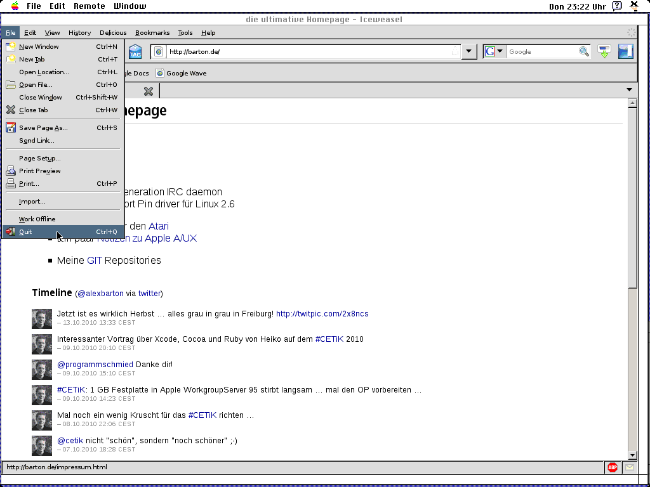The image size is (650, 487).
Task: Open the Remote menu in the top menu bar
Action: pyautogui.click(x=89, y=6)
